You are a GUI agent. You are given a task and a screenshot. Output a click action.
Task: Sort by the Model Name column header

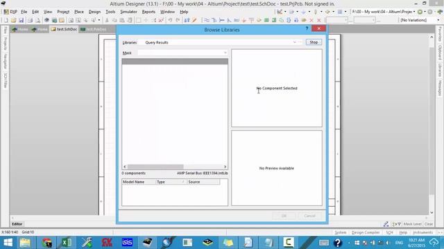pyautogui.click(x=139, y=182)
